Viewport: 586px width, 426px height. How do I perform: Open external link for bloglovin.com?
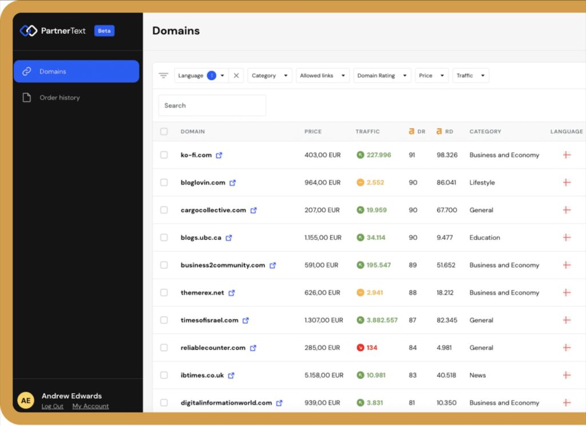click(x=232, y=183)
